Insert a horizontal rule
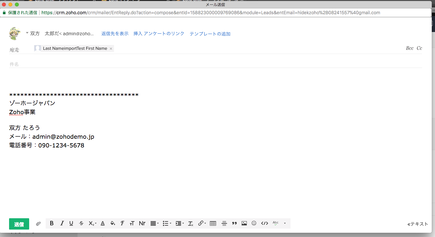435x237 pixels. coord(224,223)
